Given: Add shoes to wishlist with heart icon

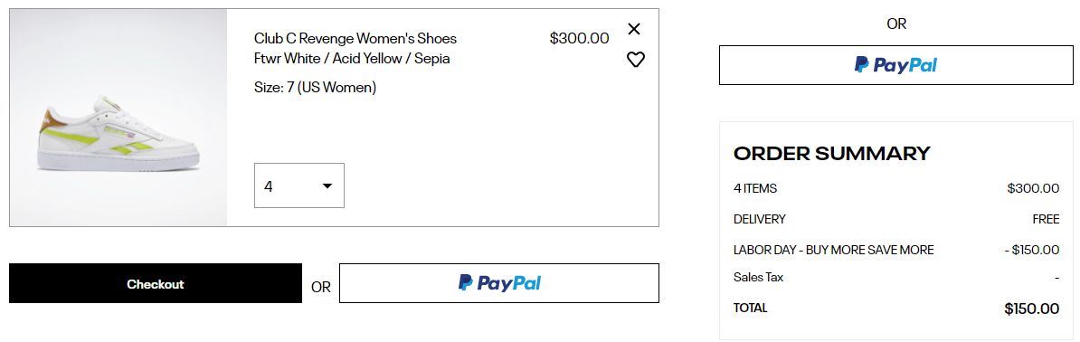Looking at the screenshot, I should (635, 60).
